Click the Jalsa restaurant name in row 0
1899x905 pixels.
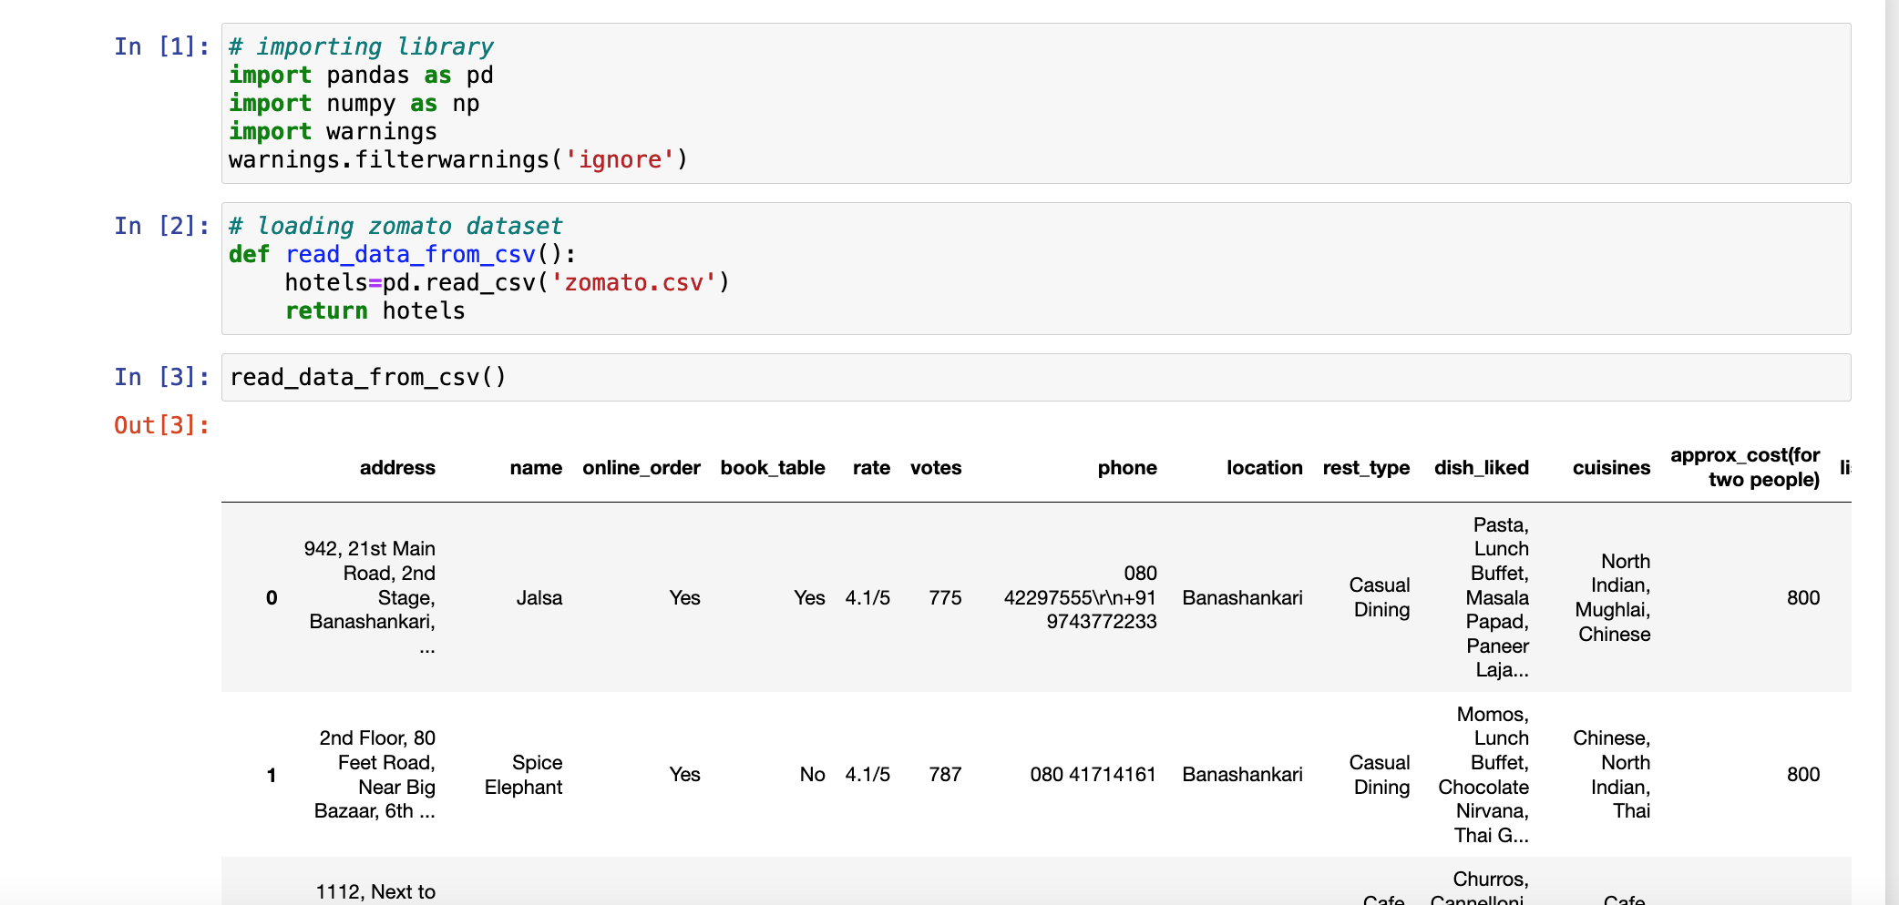(x=539, y=597)
